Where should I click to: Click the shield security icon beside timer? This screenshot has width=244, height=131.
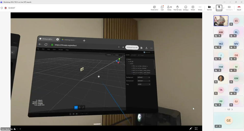coord(2,8)
